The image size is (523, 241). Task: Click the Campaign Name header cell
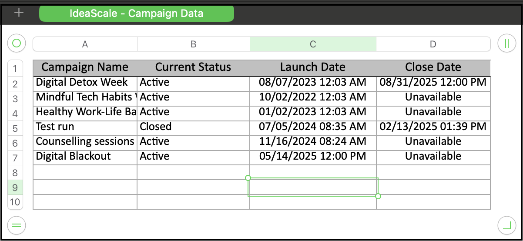pyautogui.click(x=85, y=68)
